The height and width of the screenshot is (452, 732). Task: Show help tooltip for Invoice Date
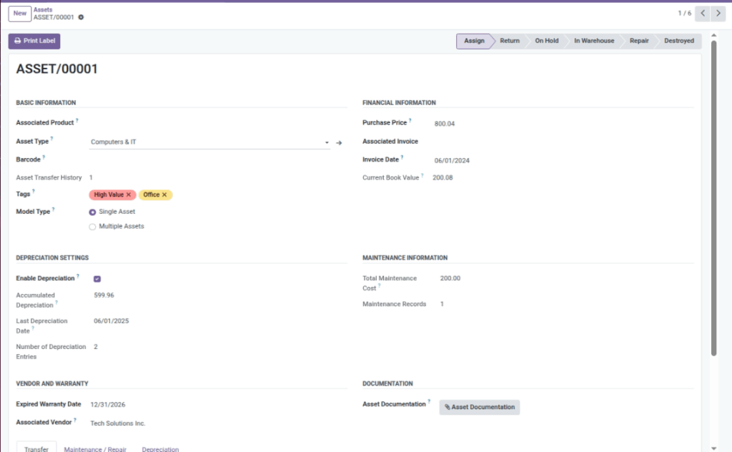click(402, 157)
